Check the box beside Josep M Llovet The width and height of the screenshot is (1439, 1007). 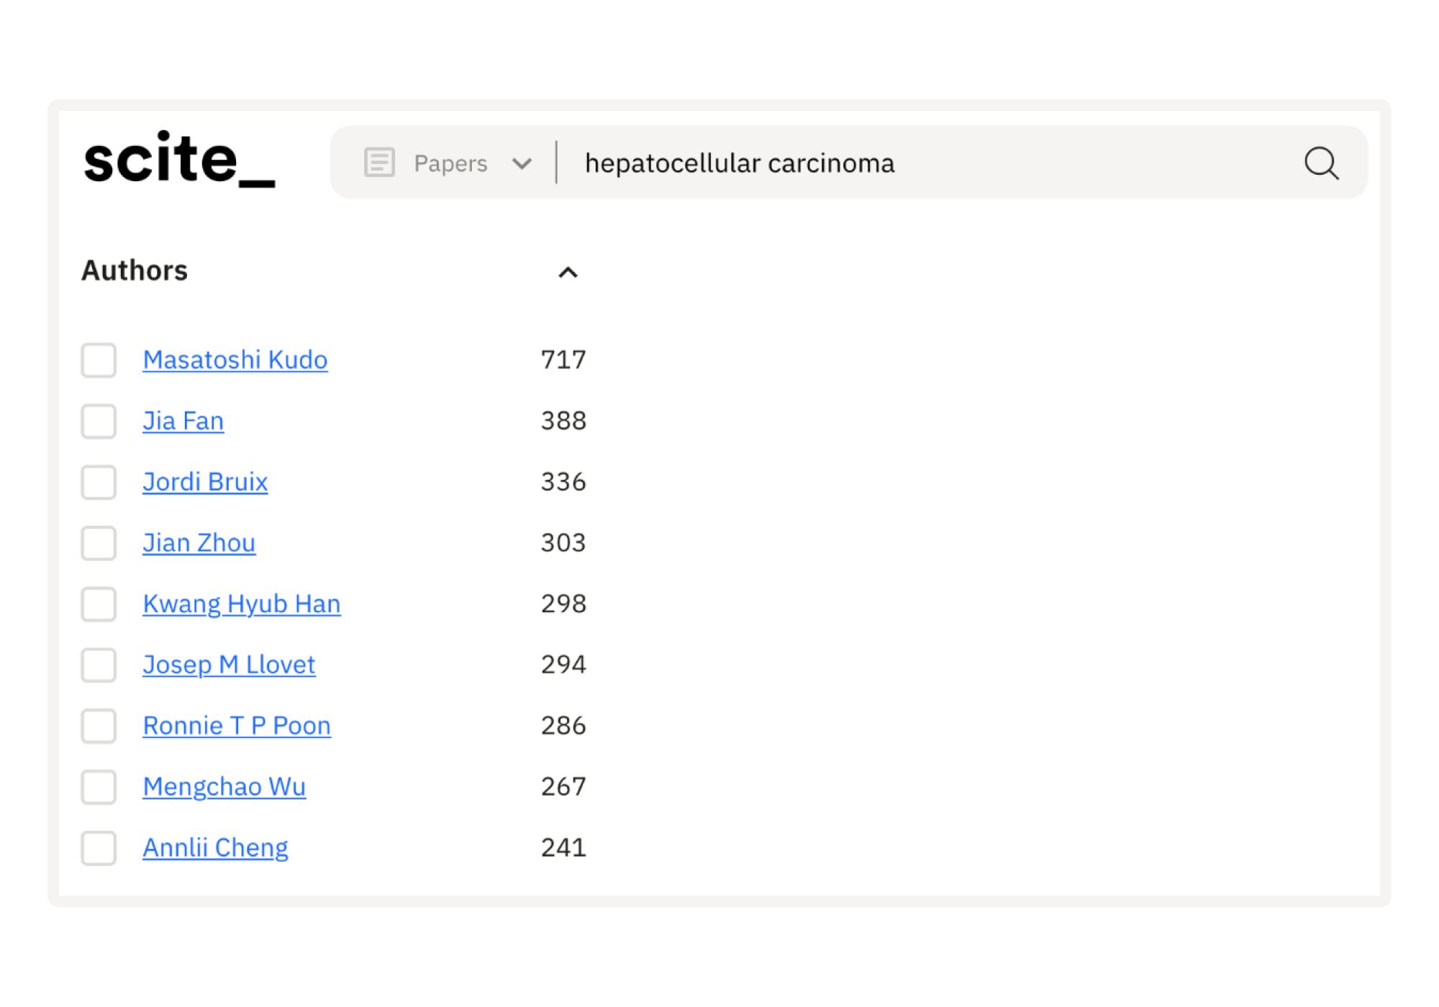click(x=99, y=665)
